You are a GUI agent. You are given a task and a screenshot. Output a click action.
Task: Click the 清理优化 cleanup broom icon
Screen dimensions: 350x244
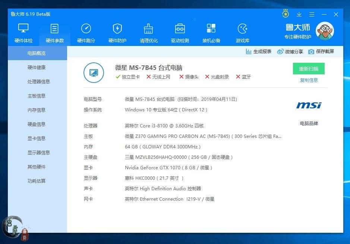(x=149, y=29)
